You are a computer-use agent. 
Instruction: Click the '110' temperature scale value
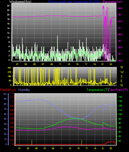click(121, 110)
